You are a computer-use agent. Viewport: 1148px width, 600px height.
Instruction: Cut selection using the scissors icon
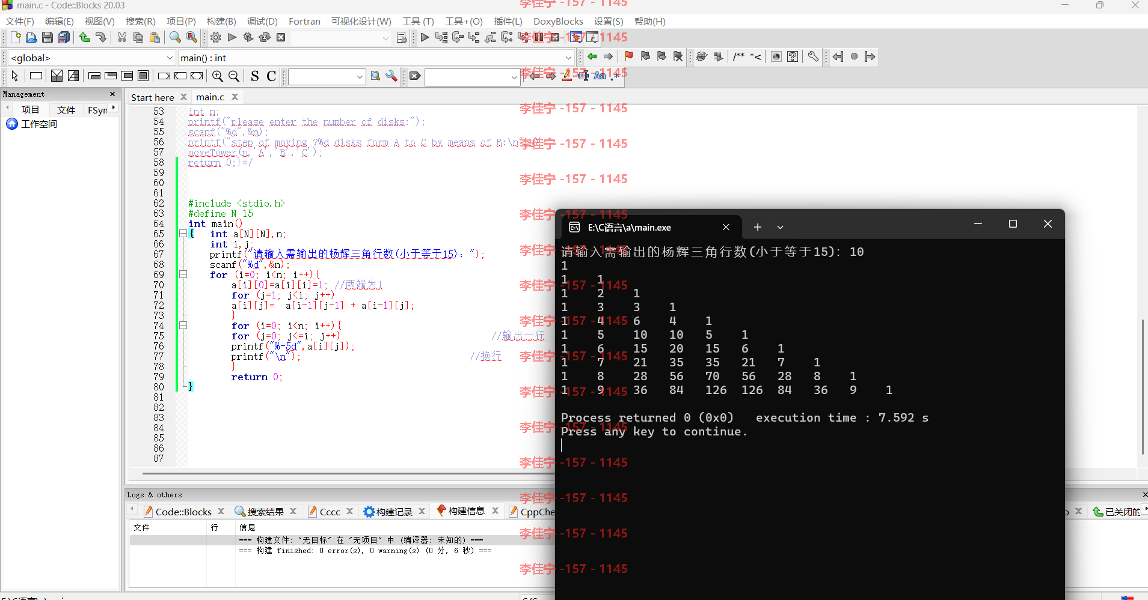coord(122,37)
